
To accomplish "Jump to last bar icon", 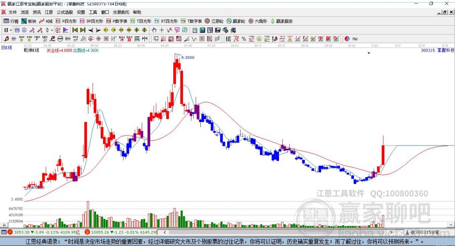I will pyautogui.click(x=83, y=30).
